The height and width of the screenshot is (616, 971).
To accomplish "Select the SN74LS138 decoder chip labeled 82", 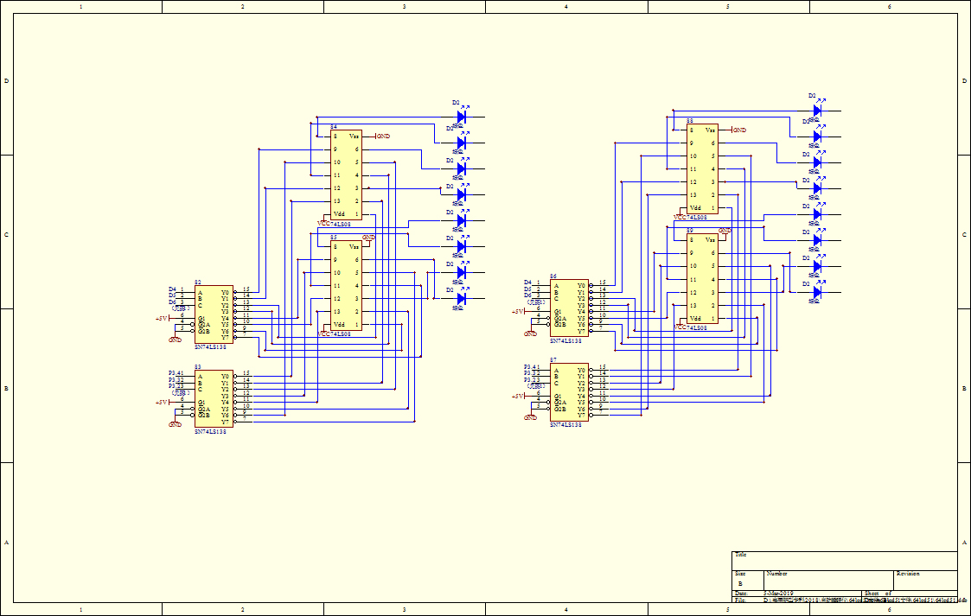I will (x=214, y=311).
